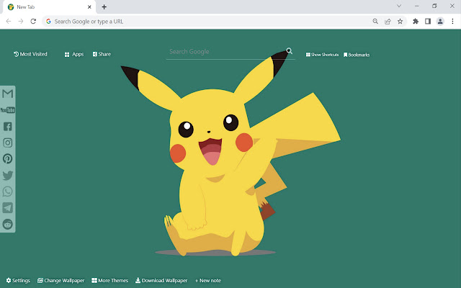Share this page icon in address bar
The width and height of the screenshot is (461, 288).
click(x=388, y=21)
